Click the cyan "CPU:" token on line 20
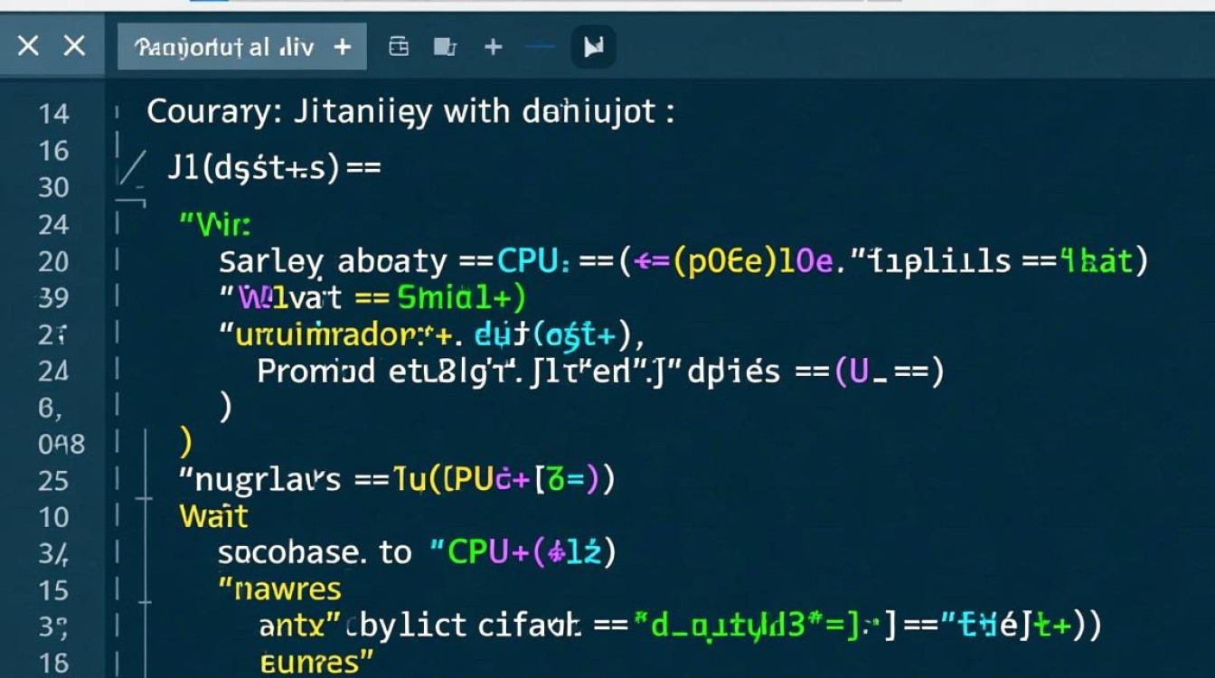This screenshot has height=678, width=1215. [x=532, y=261]
